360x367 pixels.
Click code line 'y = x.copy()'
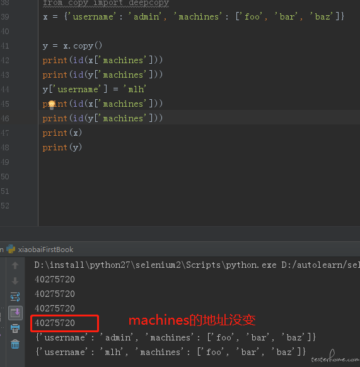pyautogui.click(x=72, y=46)
